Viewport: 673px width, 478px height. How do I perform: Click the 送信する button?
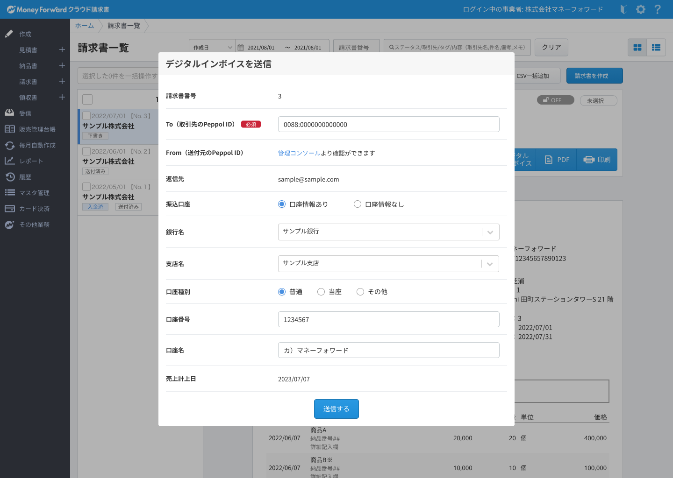pos(336,408)
